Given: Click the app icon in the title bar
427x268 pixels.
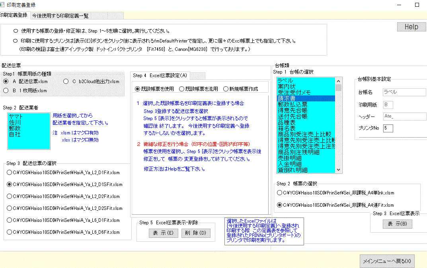Looking at the screenshot, I should 2,5.
